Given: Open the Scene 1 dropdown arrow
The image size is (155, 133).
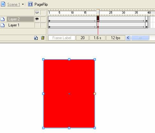Looking at the screenshot, I should point(23,4).
